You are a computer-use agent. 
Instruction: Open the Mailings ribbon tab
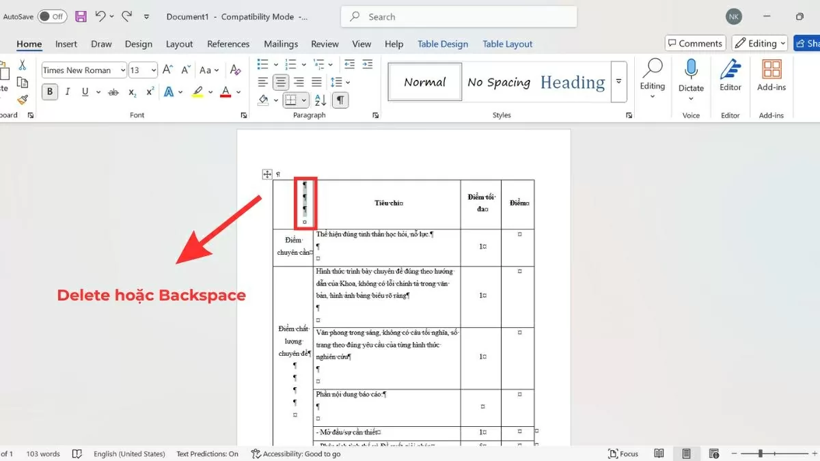tap(281, 44)
